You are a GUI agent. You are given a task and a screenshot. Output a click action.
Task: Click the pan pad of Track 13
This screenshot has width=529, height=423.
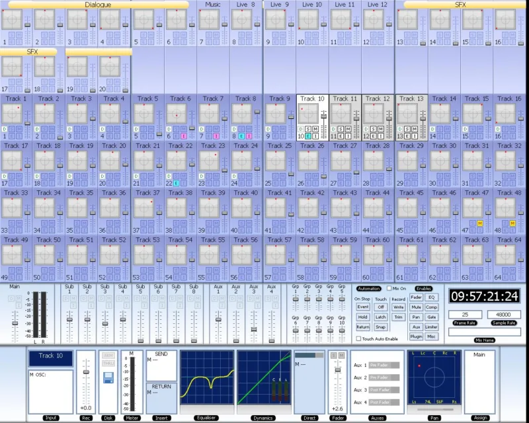point(407,113)
